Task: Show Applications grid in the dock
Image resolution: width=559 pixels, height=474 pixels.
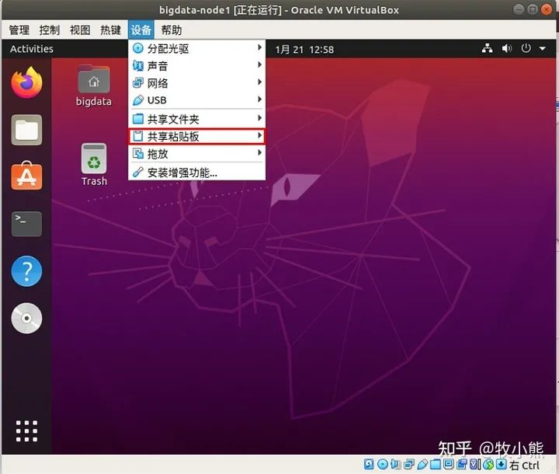Action: coord(26,431)
